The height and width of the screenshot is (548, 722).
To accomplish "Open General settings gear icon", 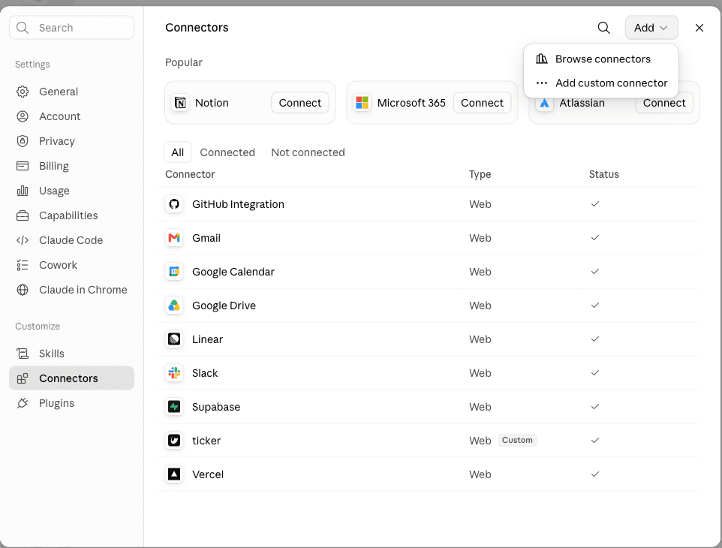I will tap(22, 92).
